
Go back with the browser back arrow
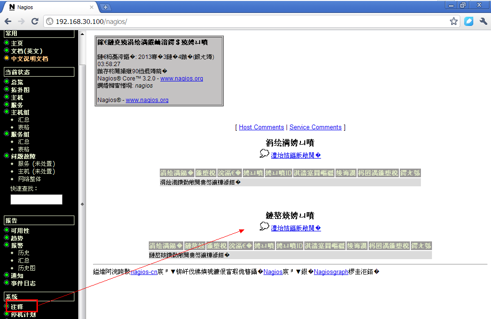(x=8, y=21)
